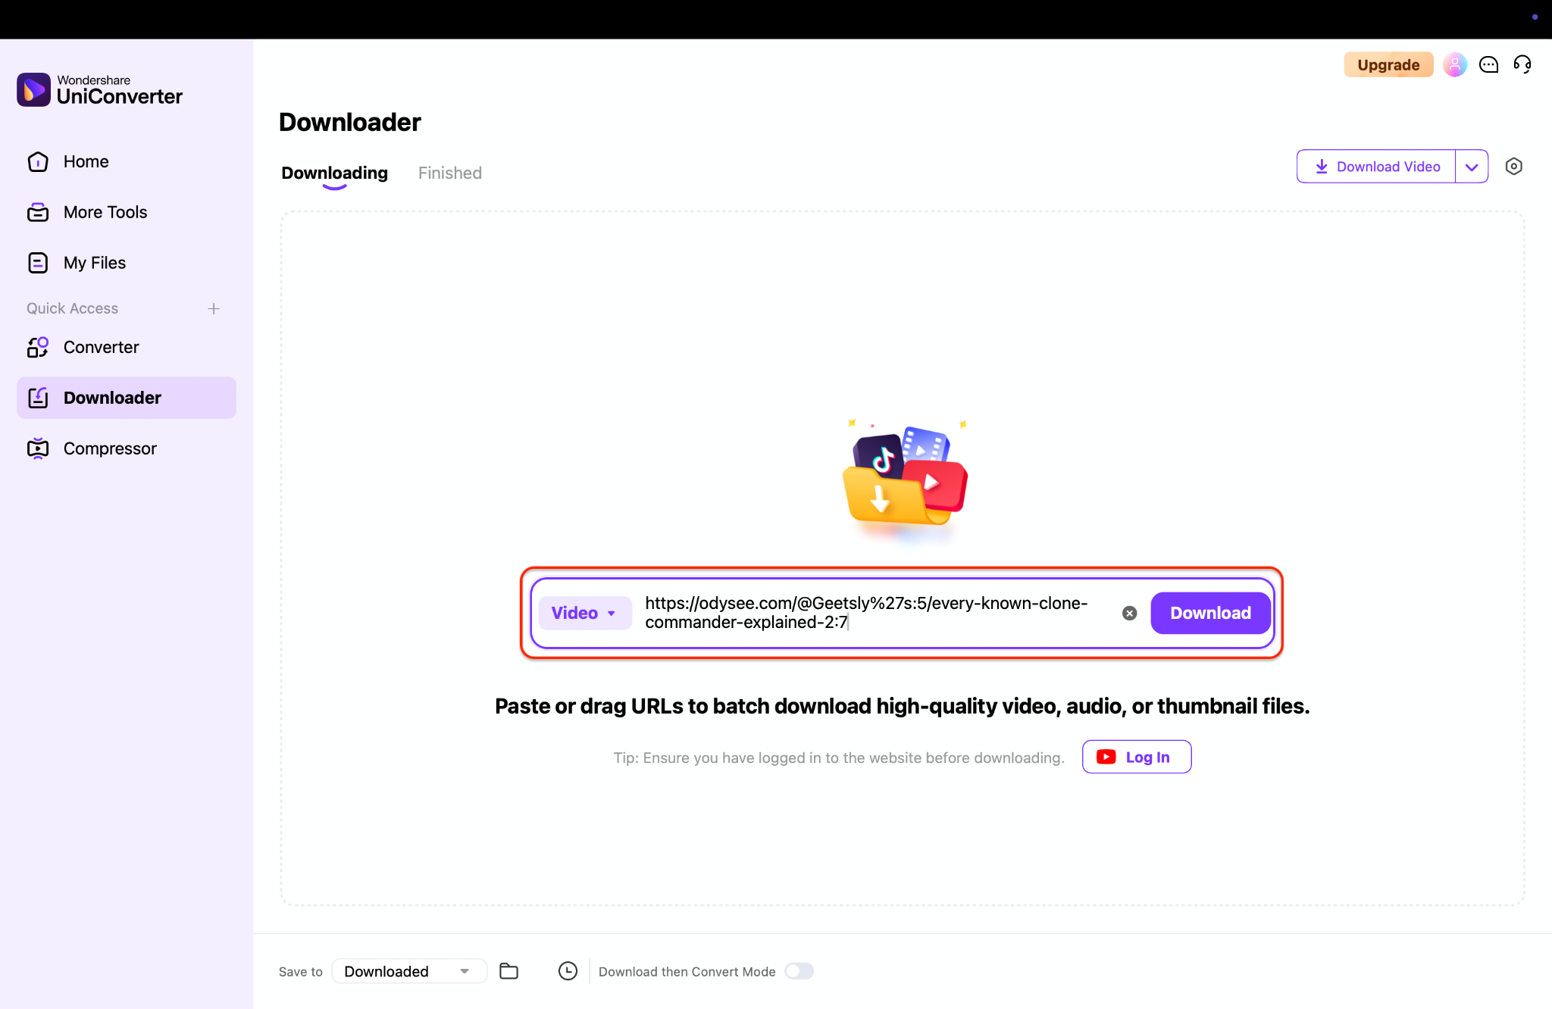Open the Save to Downloaded dropdown
The width and height of the screenshot is (1552, 1009).
(408, 971)
